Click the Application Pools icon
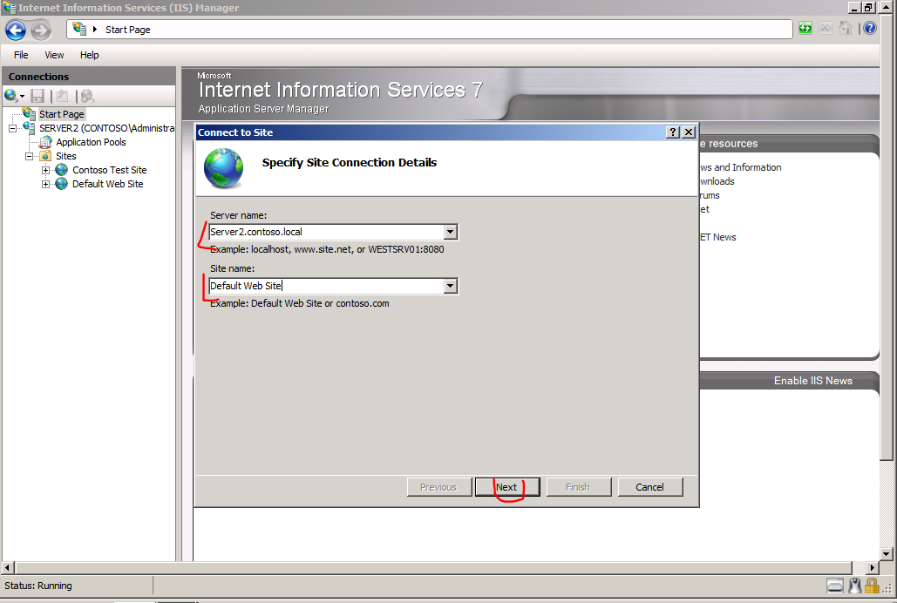This screenshot has width=897, height=603. pyautogui.click(x=45, y=142)
